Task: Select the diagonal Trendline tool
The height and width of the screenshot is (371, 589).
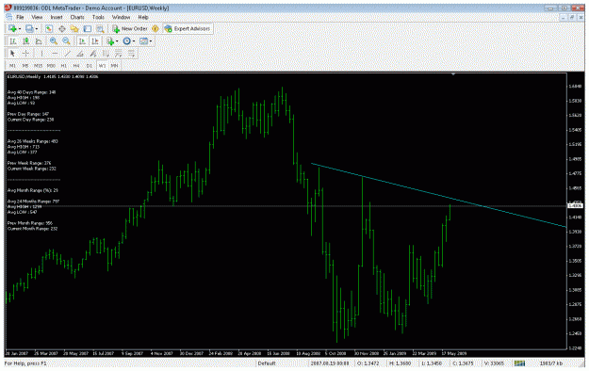Action: click(68, 54)
